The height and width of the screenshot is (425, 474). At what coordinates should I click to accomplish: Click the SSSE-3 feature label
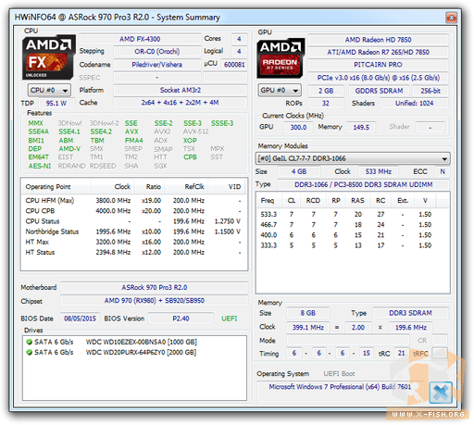[x=222, y=123]
